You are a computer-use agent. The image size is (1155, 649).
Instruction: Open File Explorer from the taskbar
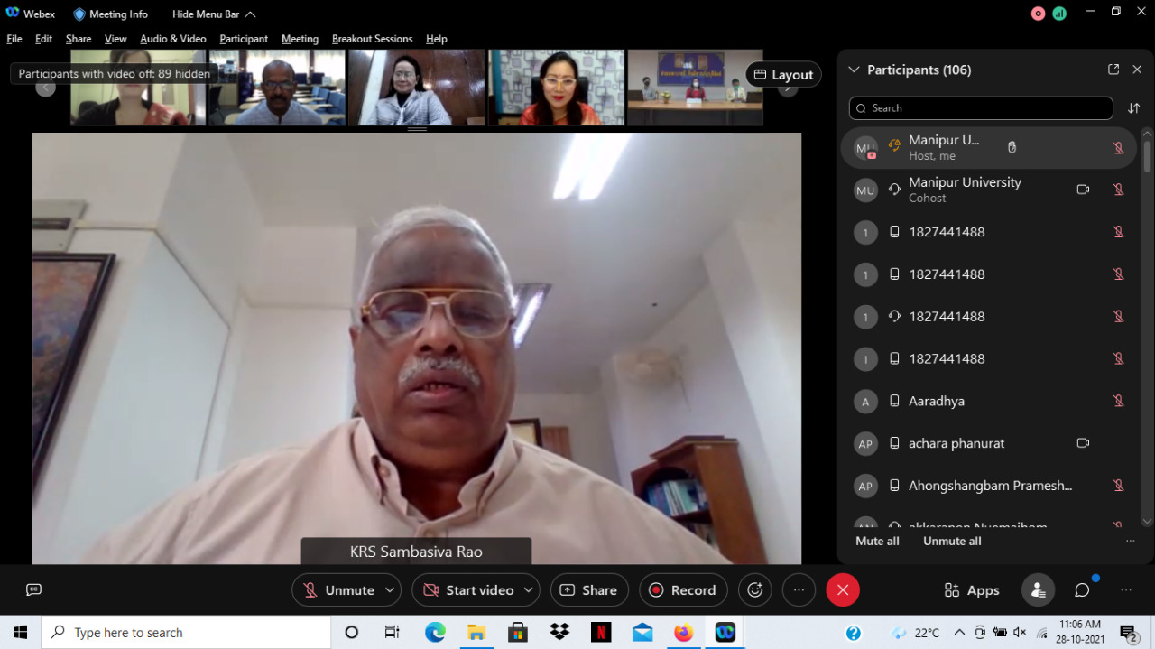[476, 632]
